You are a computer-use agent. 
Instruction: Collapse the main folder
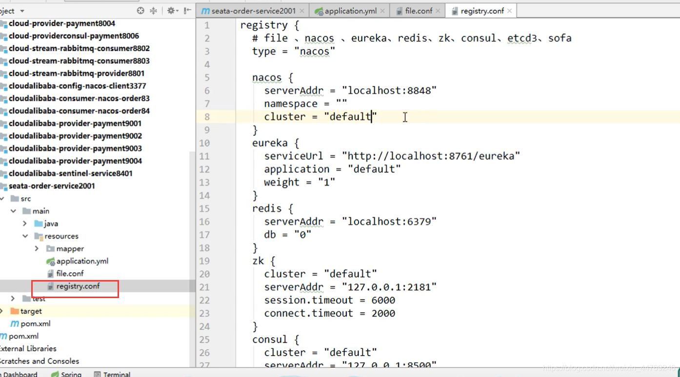[13, 211]
